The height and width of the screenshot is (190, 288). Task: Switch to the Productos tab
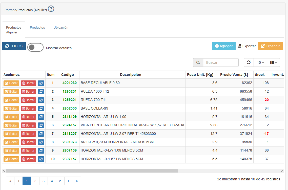point(37,28)
